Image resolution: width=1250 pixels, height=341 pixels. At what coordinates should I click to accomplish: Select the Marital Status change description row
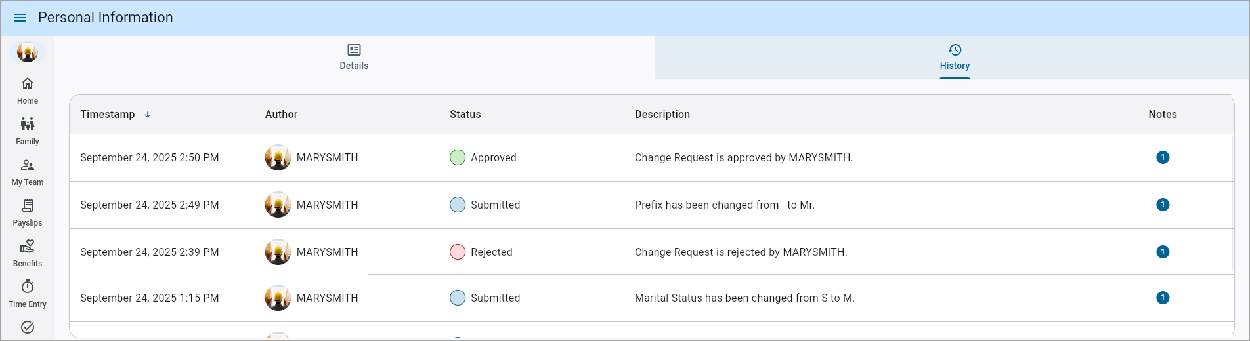[744, 298]
